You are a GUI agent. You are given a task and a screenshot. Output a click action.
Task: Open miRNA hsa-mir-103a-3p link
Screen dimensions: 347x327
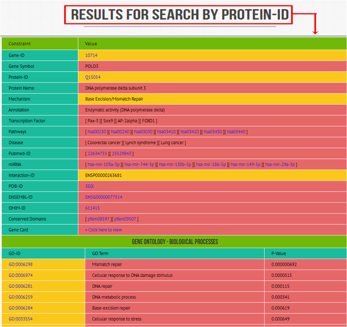tap(104, 164)
